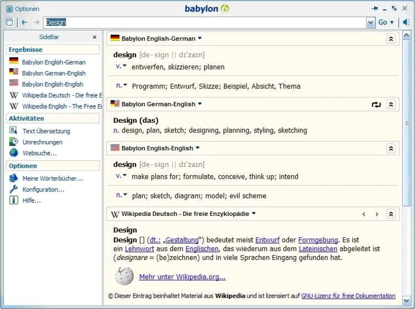Open Hilfe from the Optionen section
This screenshot has height=309, width=415.
[32, 200]
